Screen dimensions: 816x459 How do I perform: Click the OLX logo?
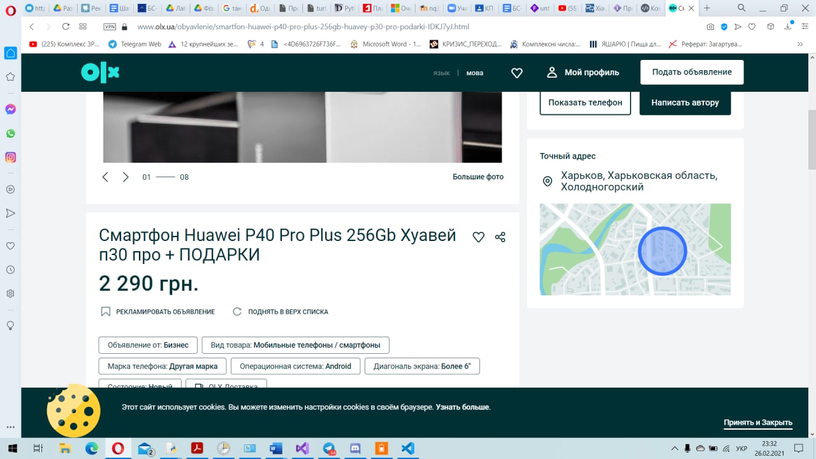point(100,73)
